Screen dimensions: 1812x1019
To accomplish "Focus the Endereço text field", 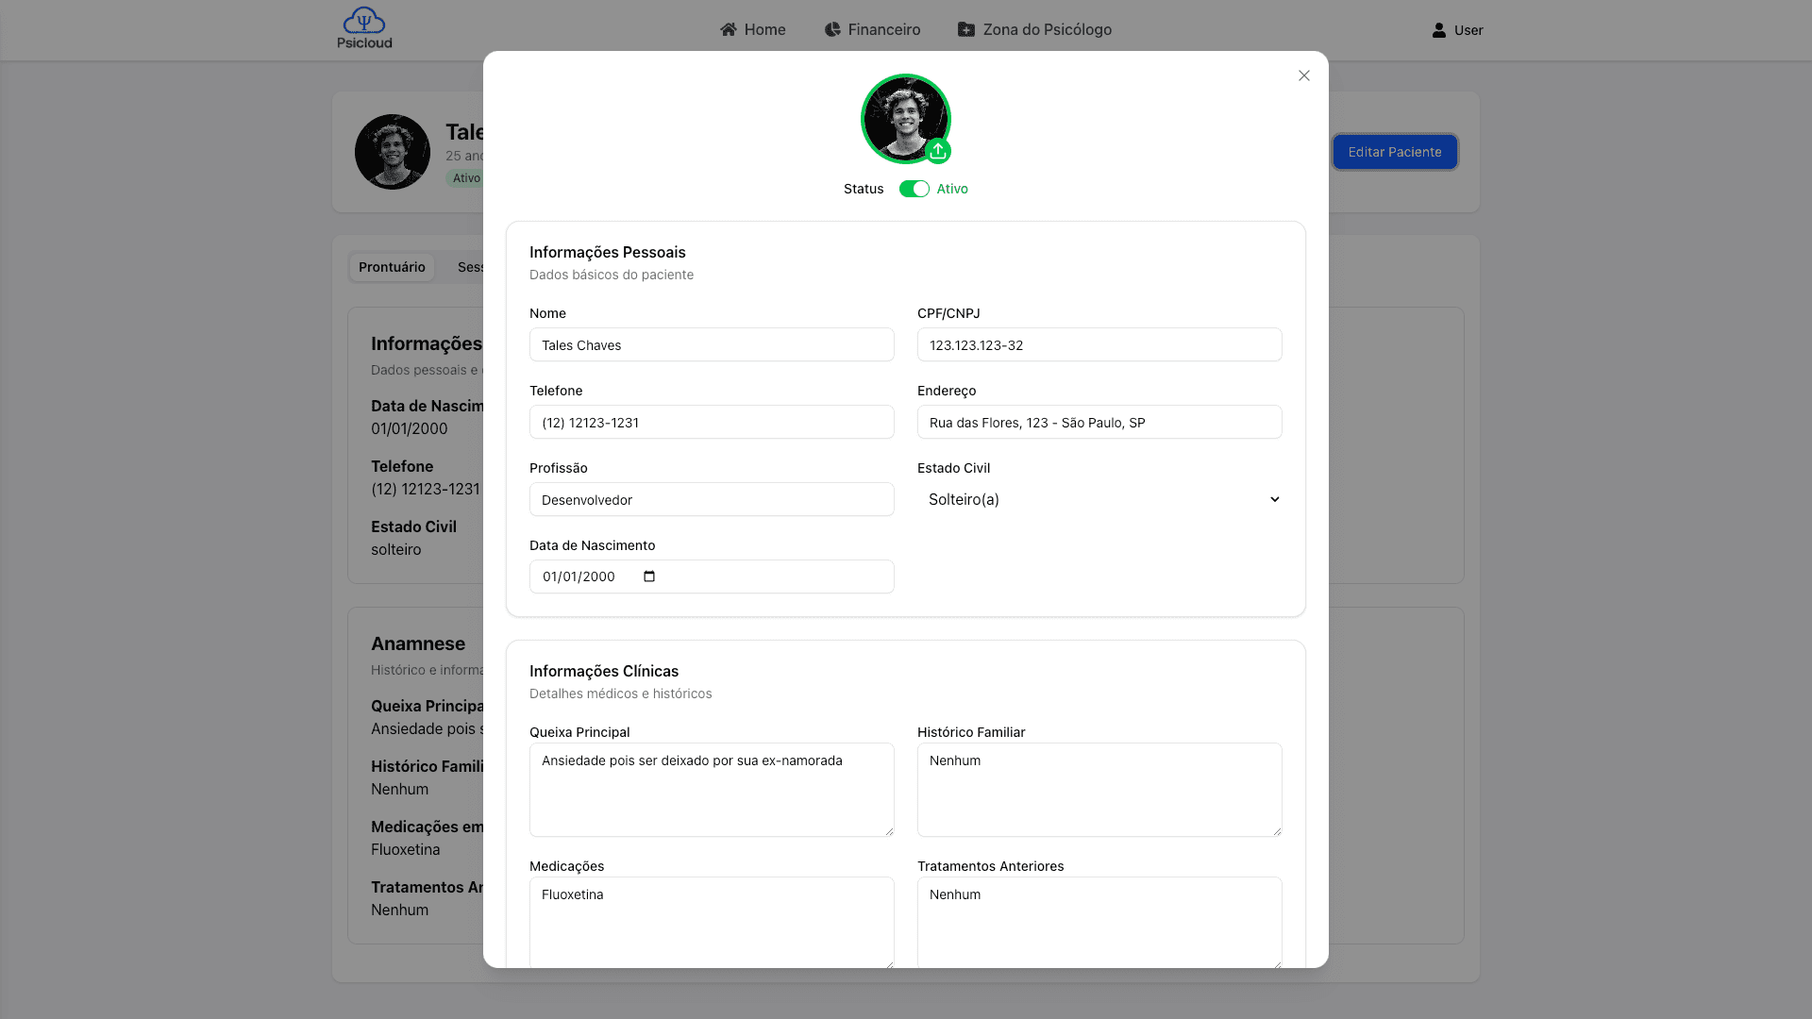I will [1099, 423].
